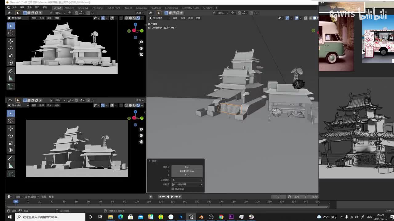Enable the checkbox in the Move operator panel

pyautogui.click(x=173, y=189)
